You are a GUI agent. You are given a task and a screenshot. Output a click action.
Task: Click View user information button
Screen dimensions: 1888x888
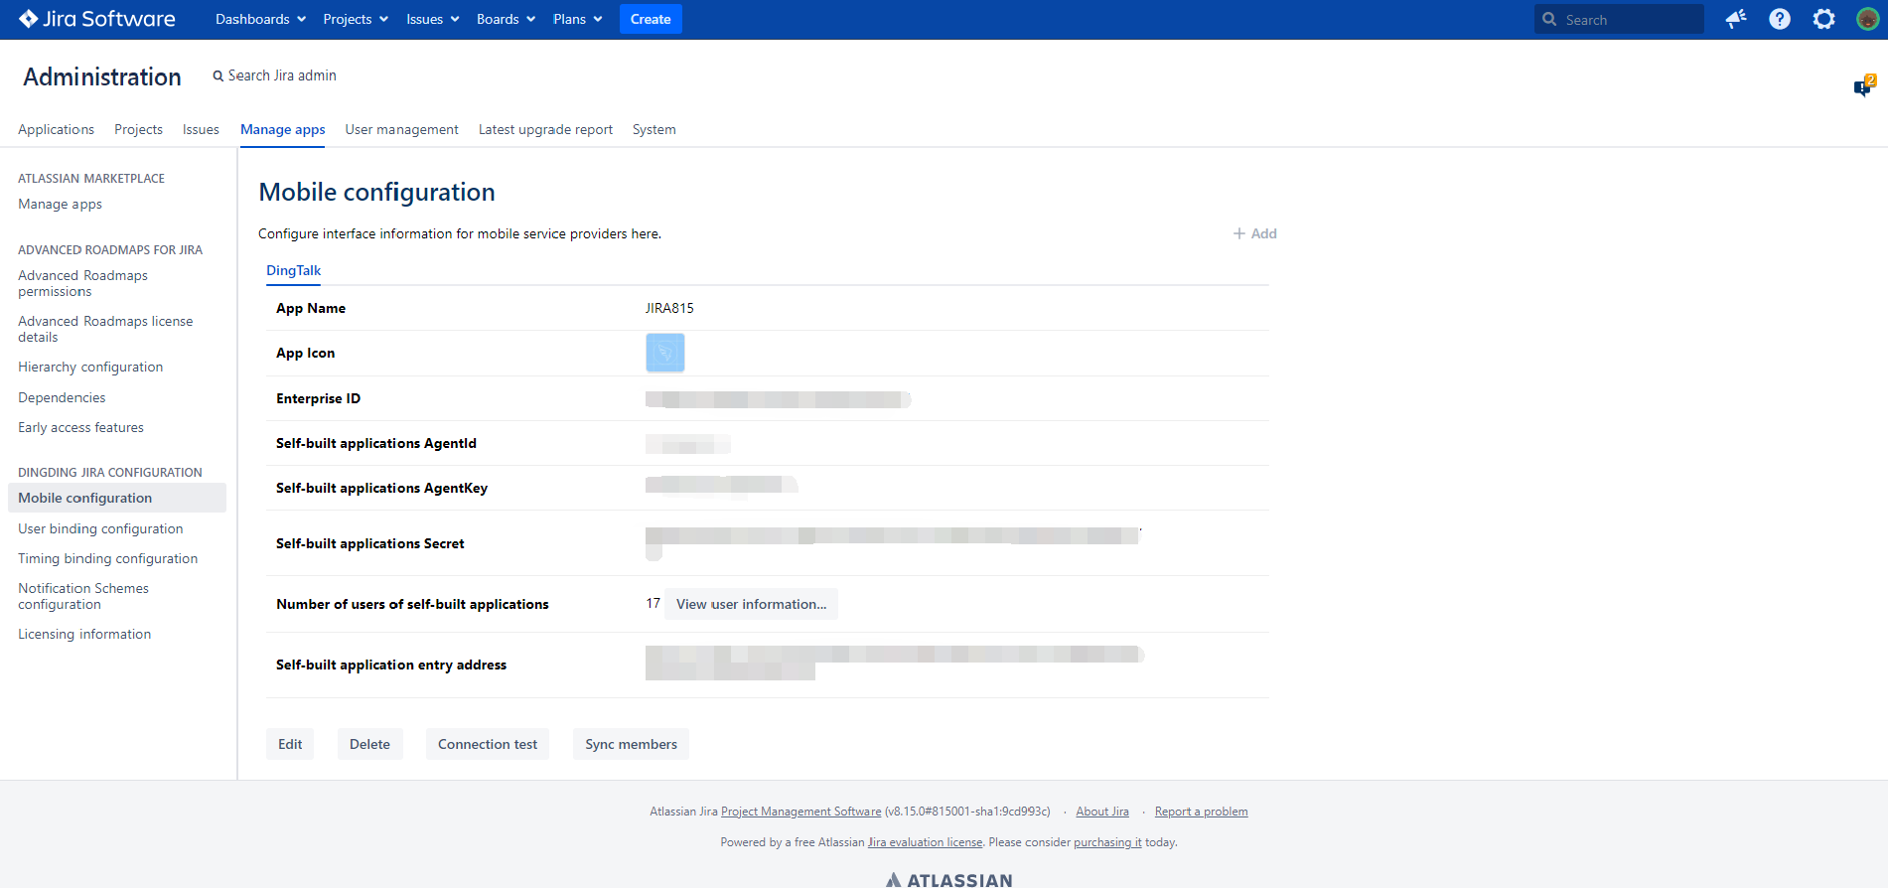click(751, 604)
